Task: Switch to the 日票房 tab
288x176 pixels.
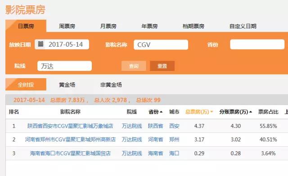Action: (x=26, y=26)
